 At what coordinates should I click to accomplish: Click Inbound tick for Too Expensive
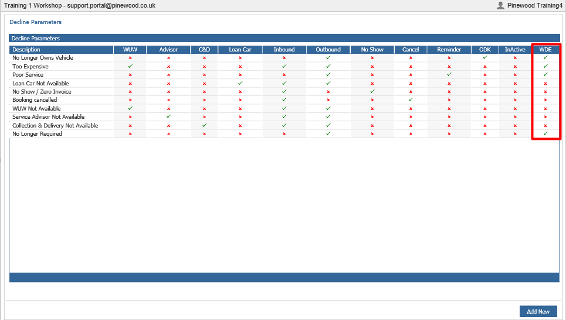pyautogui.click(x=284, y=66)
